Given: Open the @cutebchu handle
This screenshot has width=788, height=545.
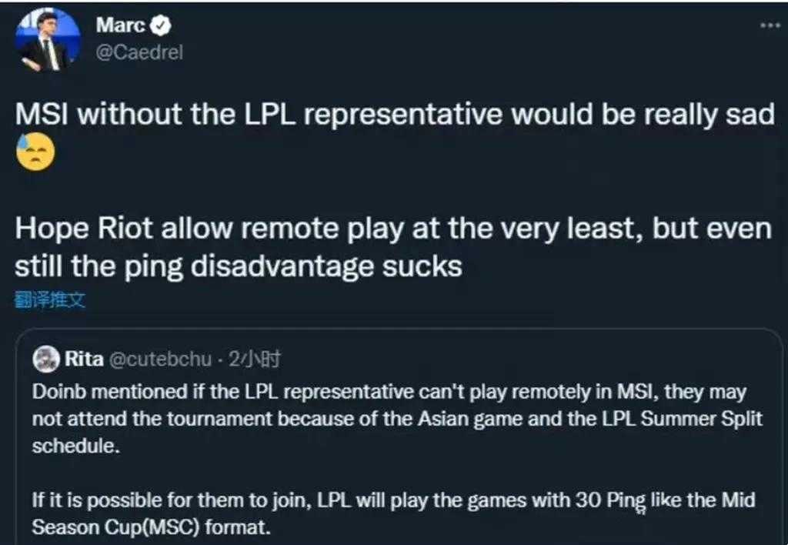Looking at the screenshot, I should 160,359.
